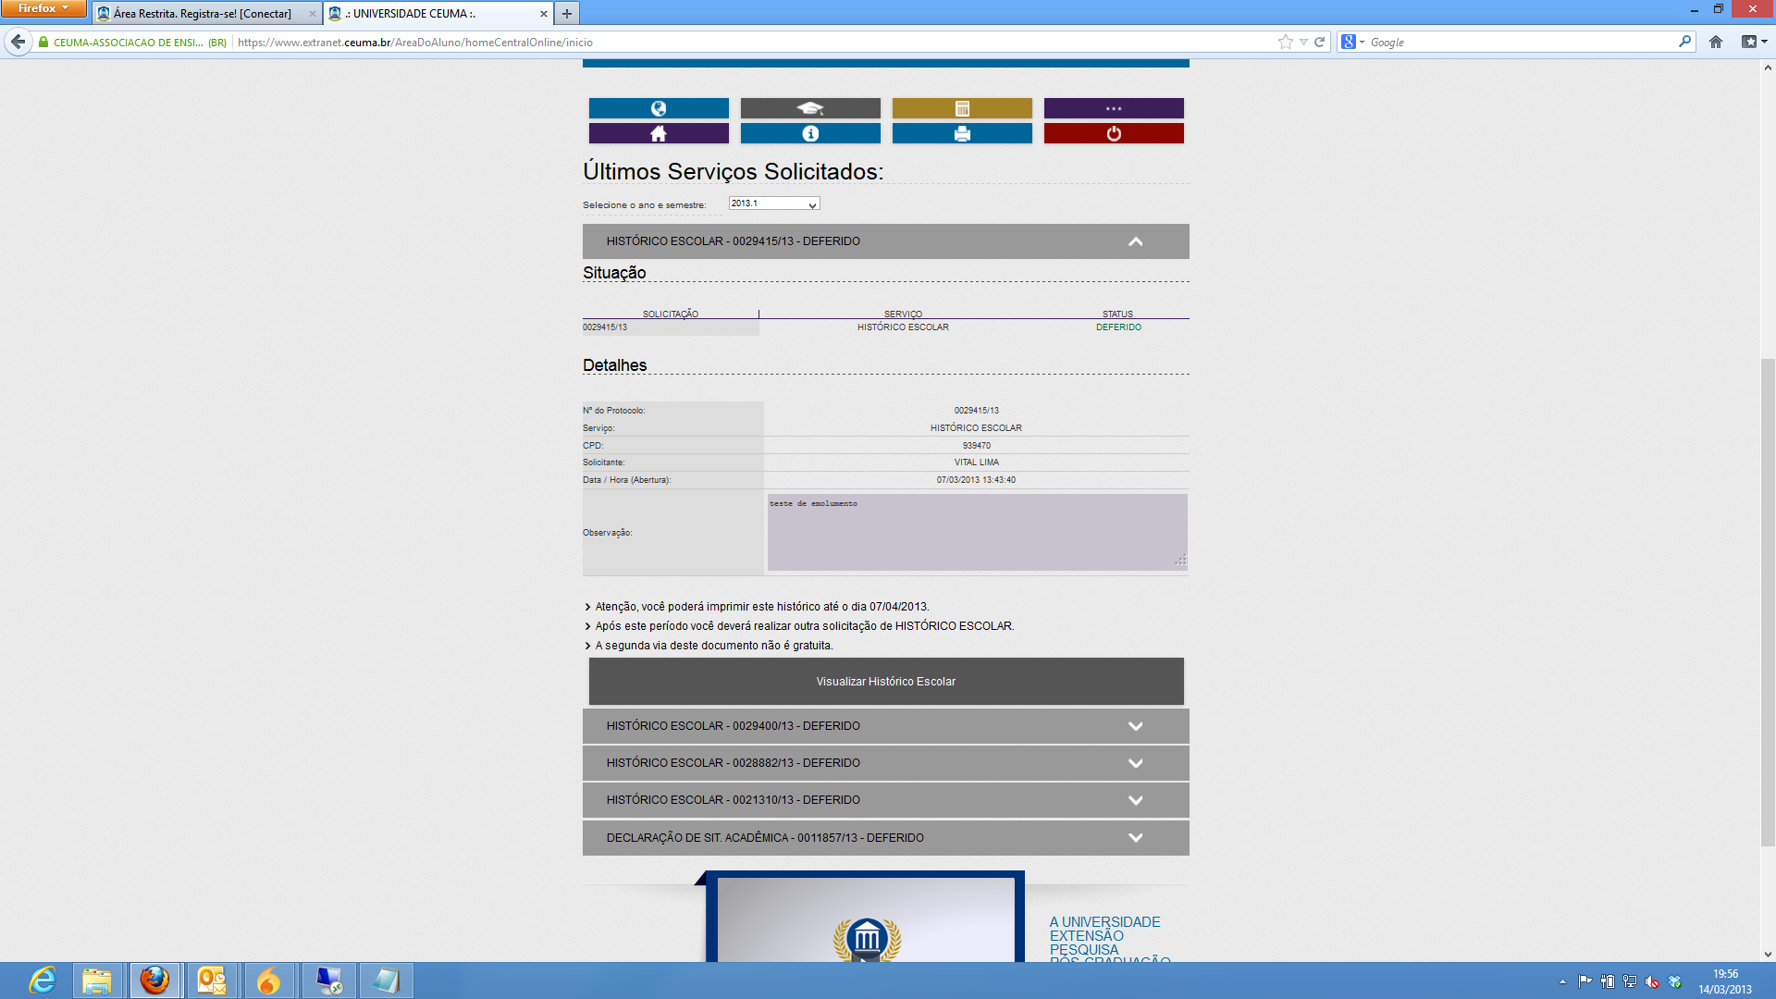Click scrollbar down arrow
1776x999 pixels.
[1768, 954]
